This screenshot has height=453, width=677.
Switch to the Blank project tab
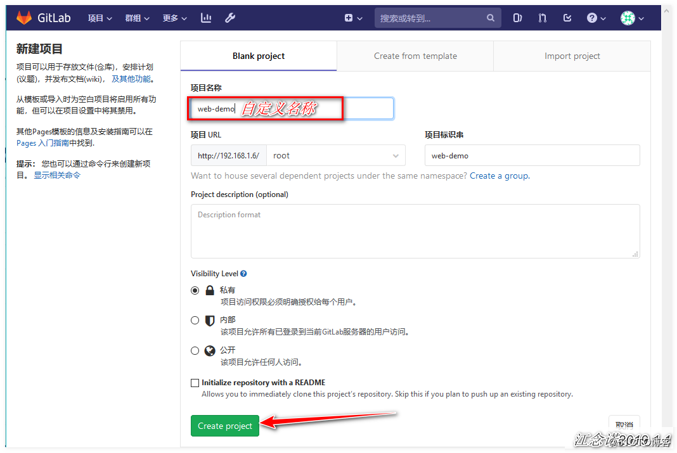259,56
